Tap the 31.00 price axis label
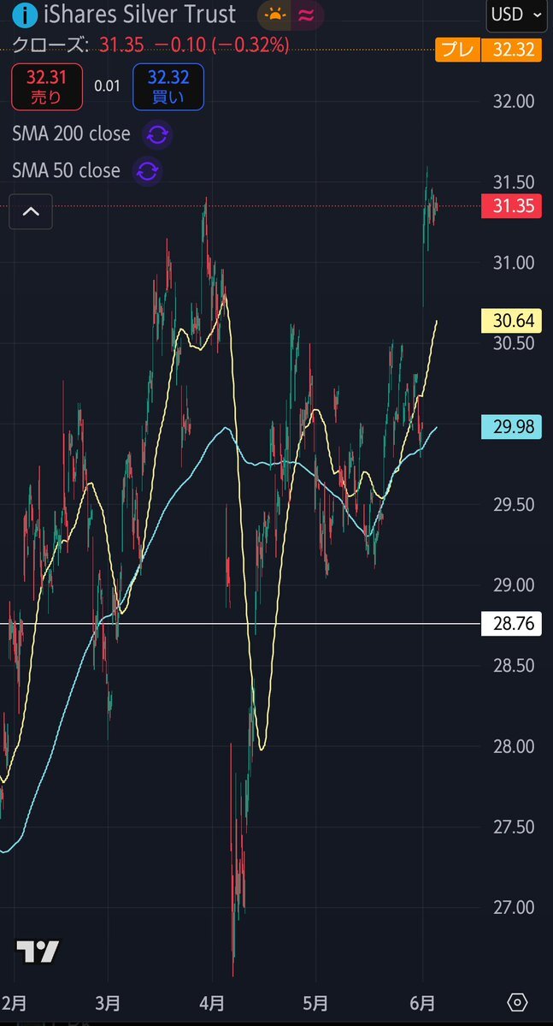This screenshot has width=553, height=1026. coord(513,263)
